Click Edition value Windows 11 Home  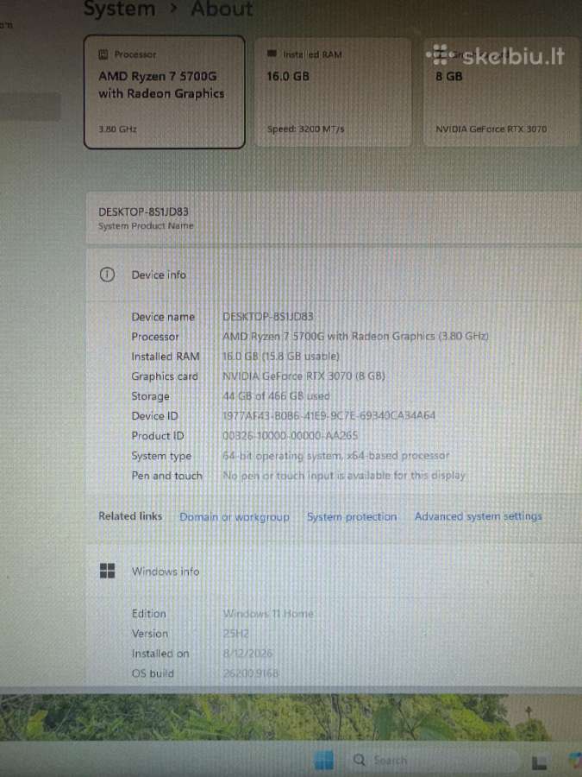(268, 614)
